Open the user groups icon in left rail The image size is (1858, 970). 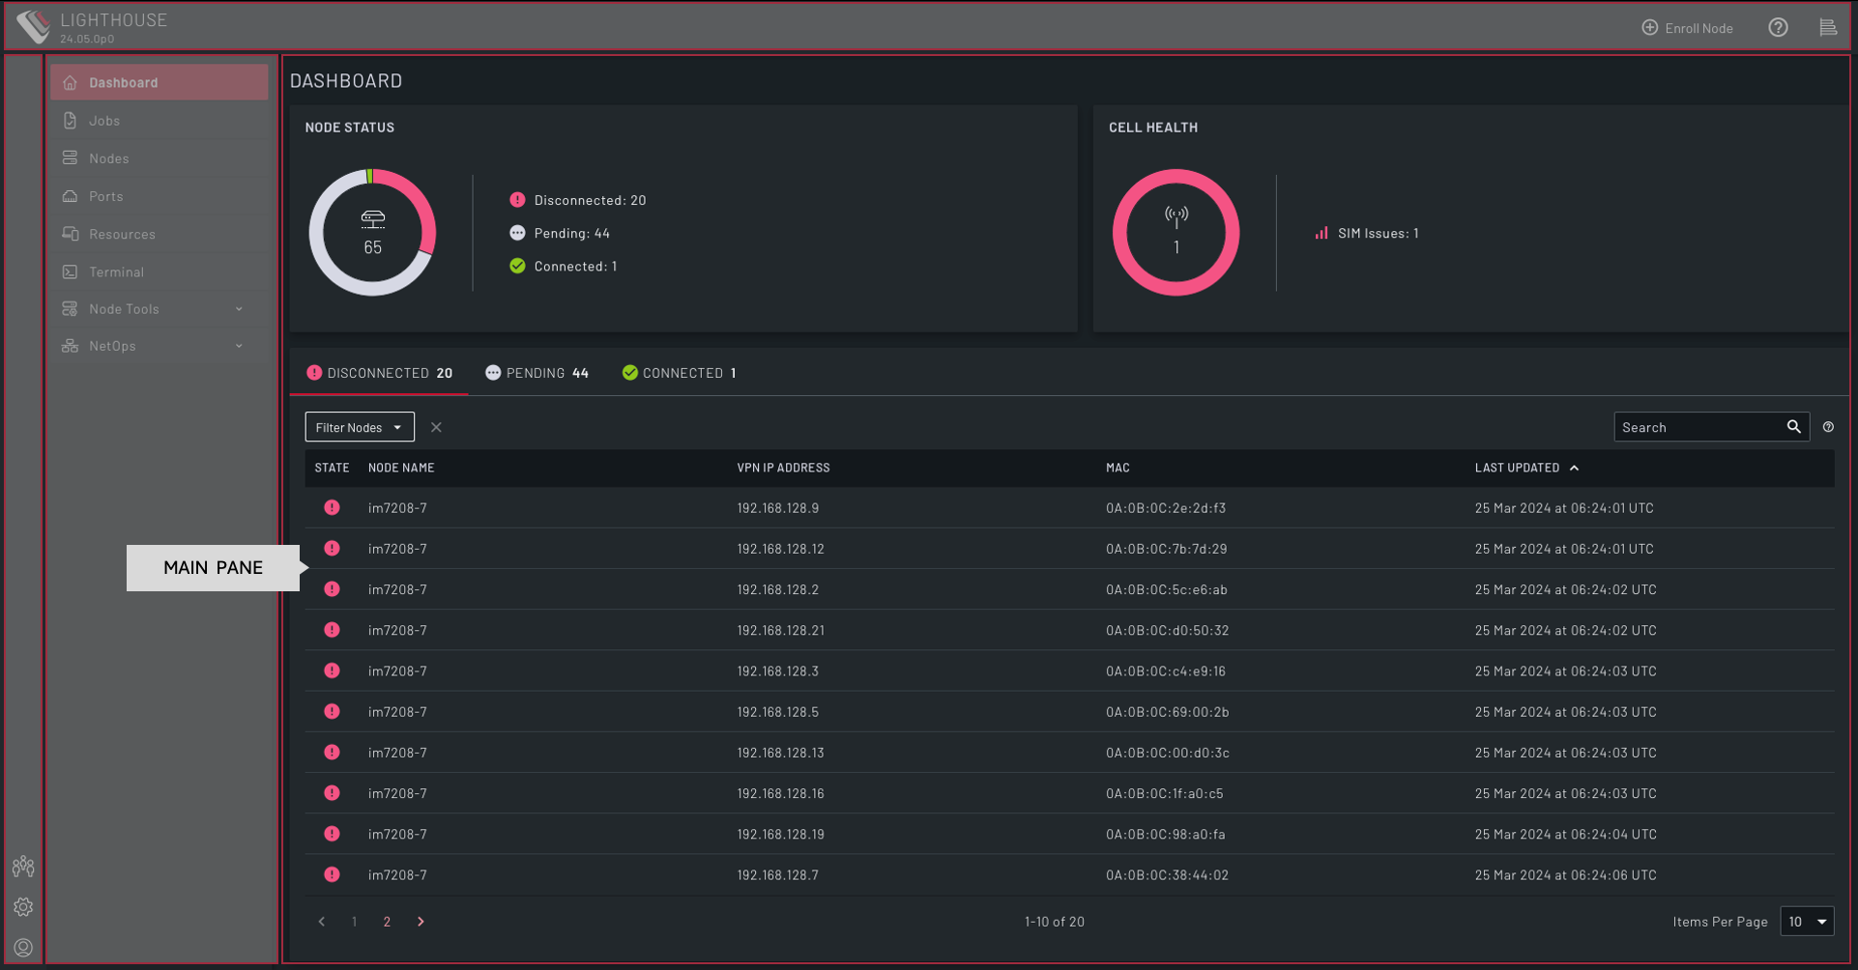pos(23,867)
